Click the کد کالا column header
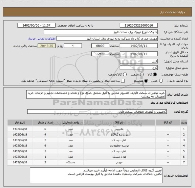The image size is (195, 188). (168, 123)
